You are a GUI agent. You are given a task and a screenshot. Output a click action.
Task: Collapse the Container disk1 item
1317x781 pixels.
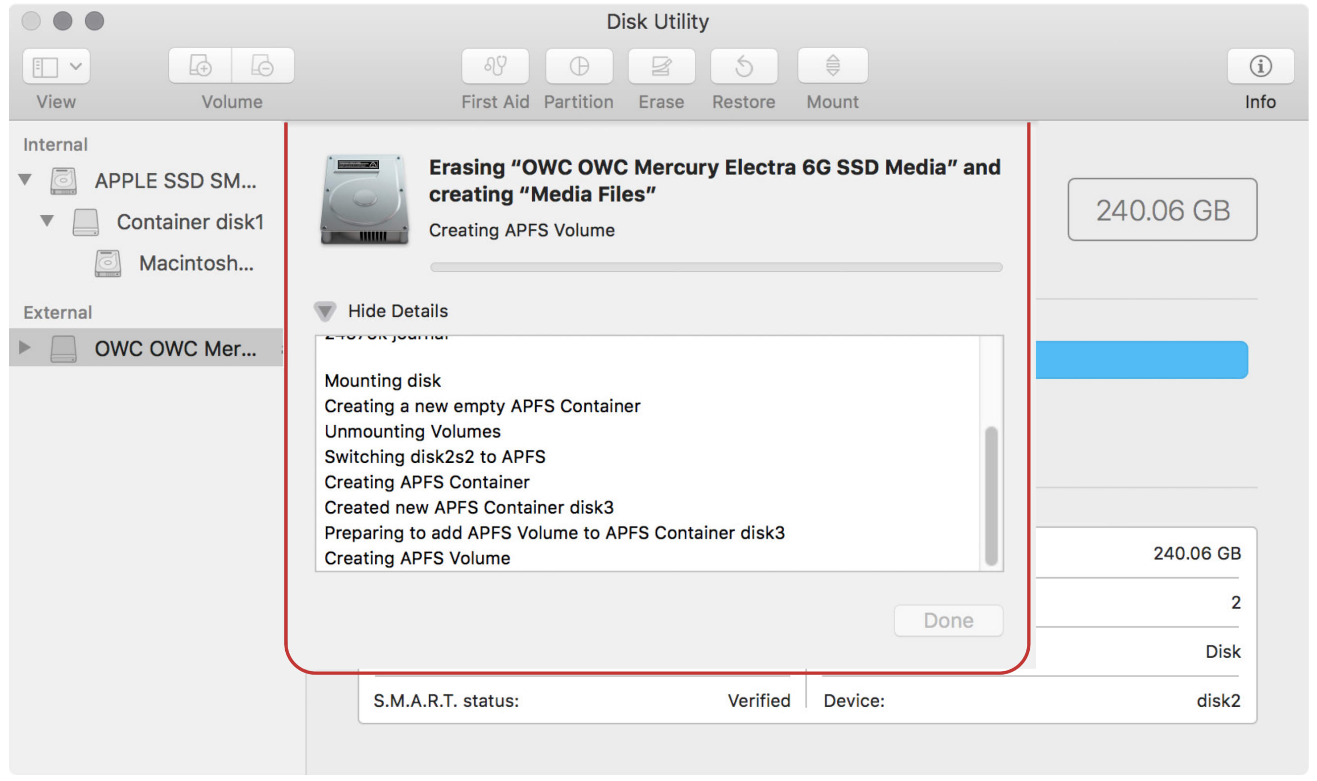point(47,221)
